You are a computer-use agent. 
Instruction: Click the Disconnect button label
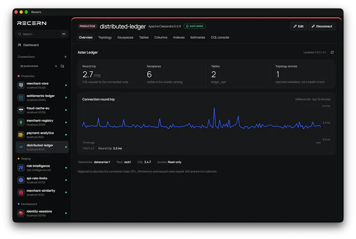click(x=324, y=26)
